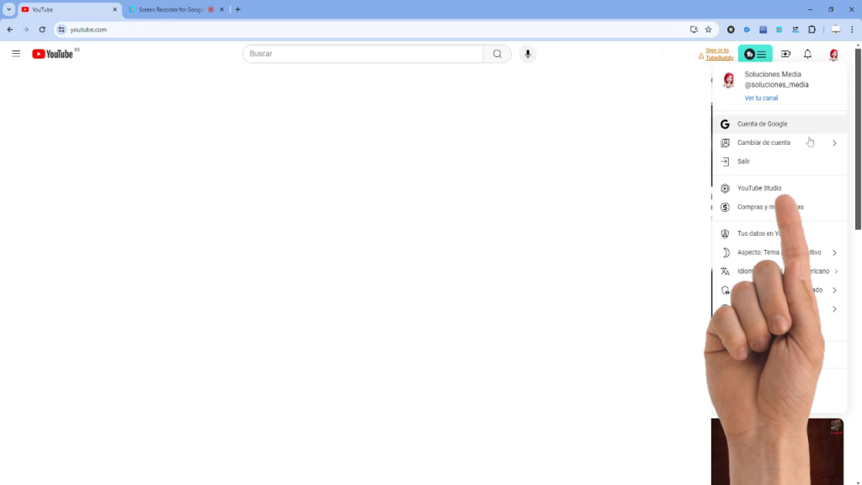The width and height of the screenshot is (862, 485).
Task: Click the search magnifier button
Action: [497, 54]
